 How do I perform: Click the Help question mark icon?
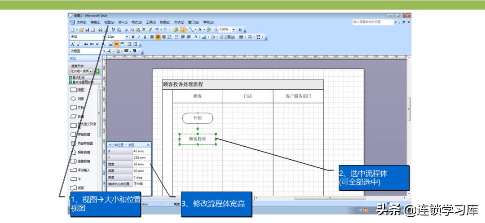point(240,30)
